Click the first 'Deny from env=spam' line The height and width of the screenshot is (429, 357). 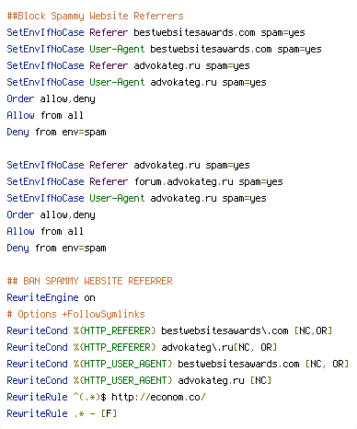[x=56, y=132]
